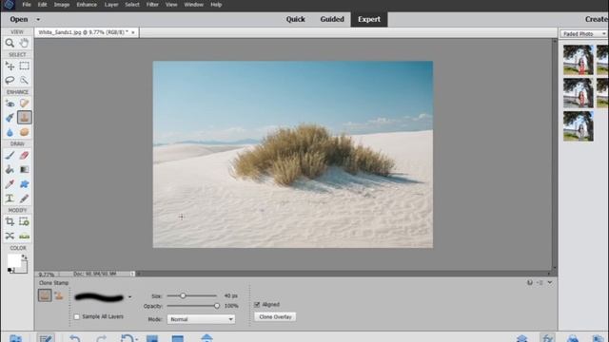This screenshot has width=609, height=342.
Task: Collapse the tool options panel chevron
Action: 550,283
